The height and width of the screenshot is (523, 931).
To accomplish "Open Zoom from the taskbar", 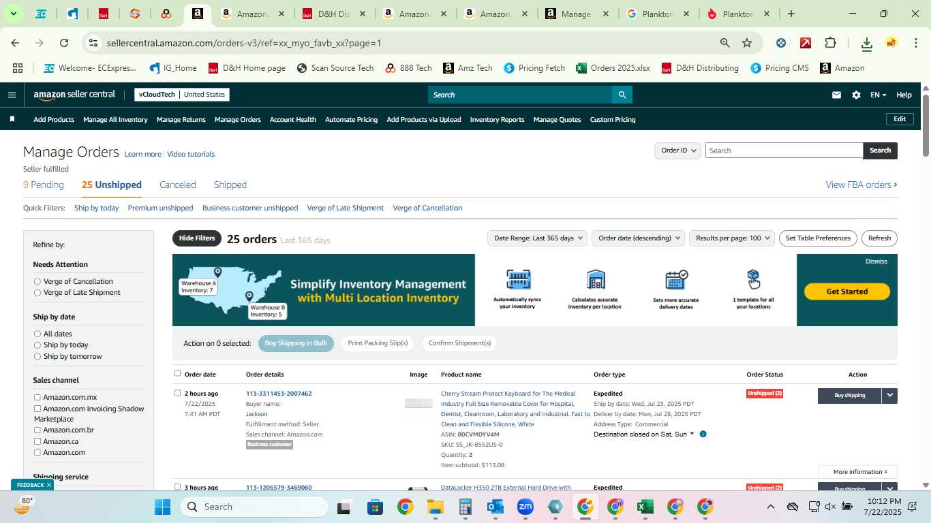I will (x=525, y=507).
